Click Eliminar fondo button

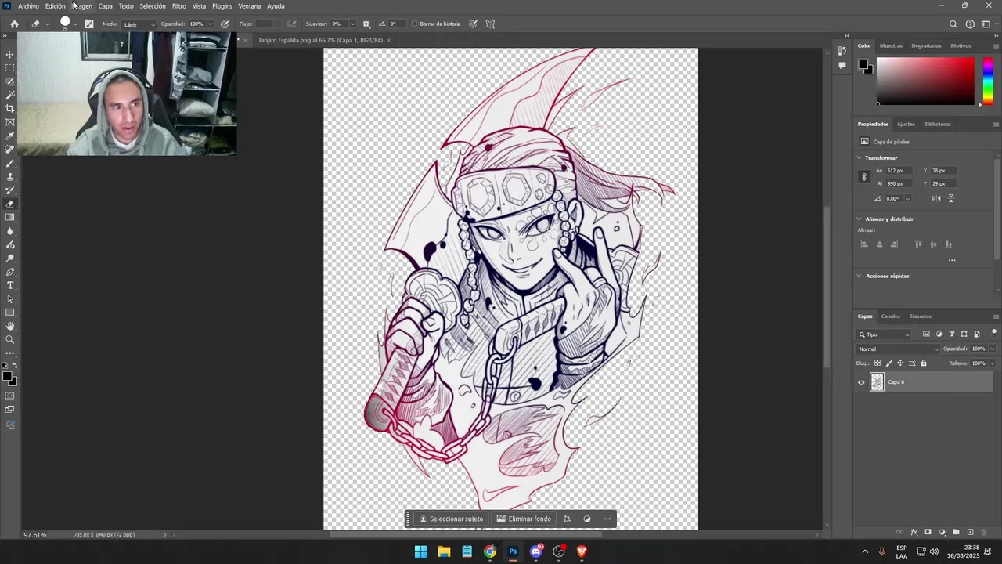point(524,519)
